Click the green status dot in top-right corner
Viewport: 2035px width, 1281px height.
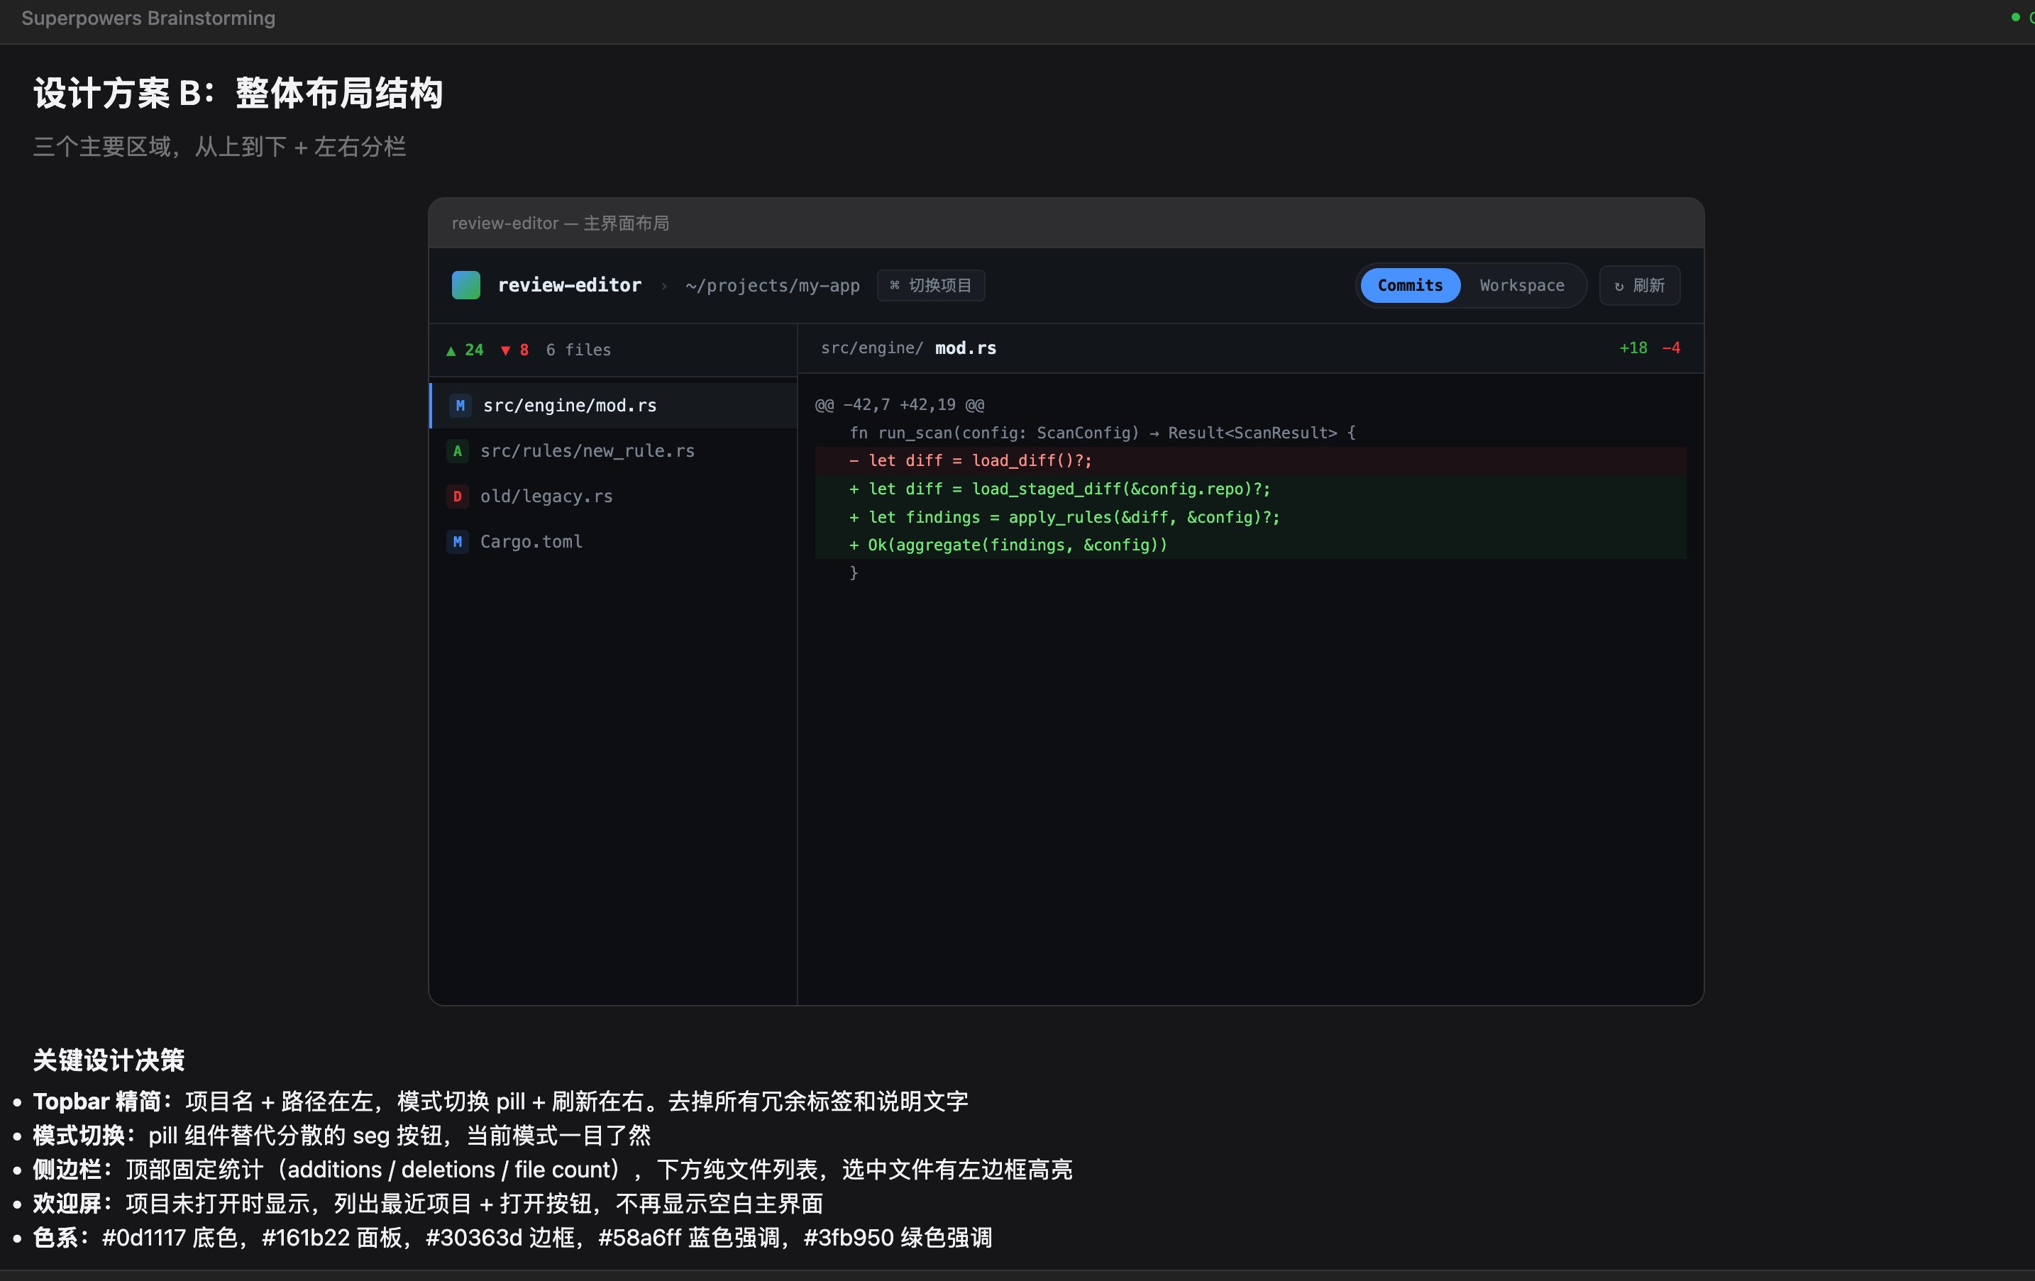pyautogui.click(x=2016, y=18)
